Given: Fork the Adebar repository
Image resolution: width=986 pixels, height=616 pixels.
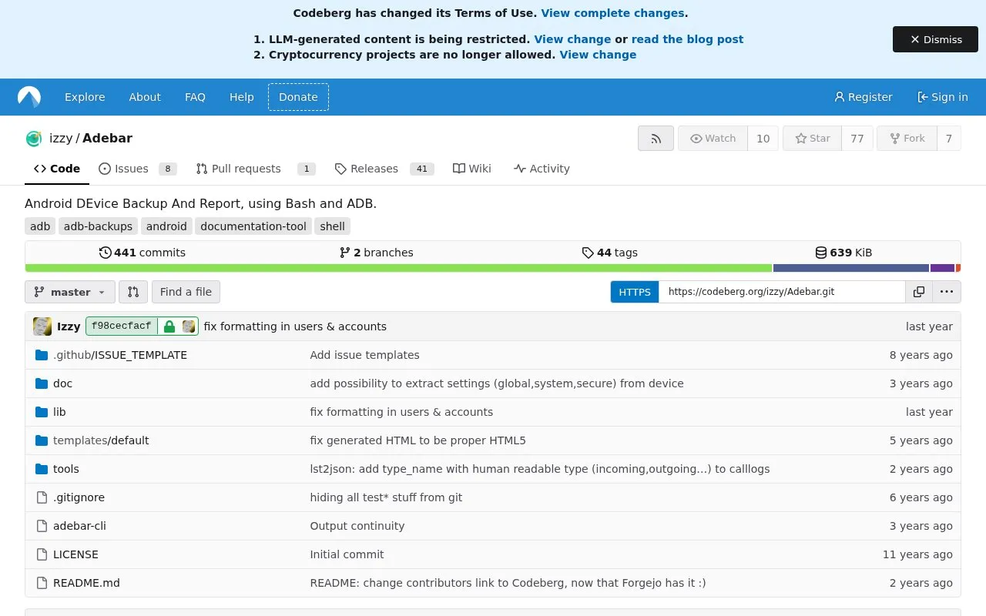Looking at the screenshot, I should [907, 139].
